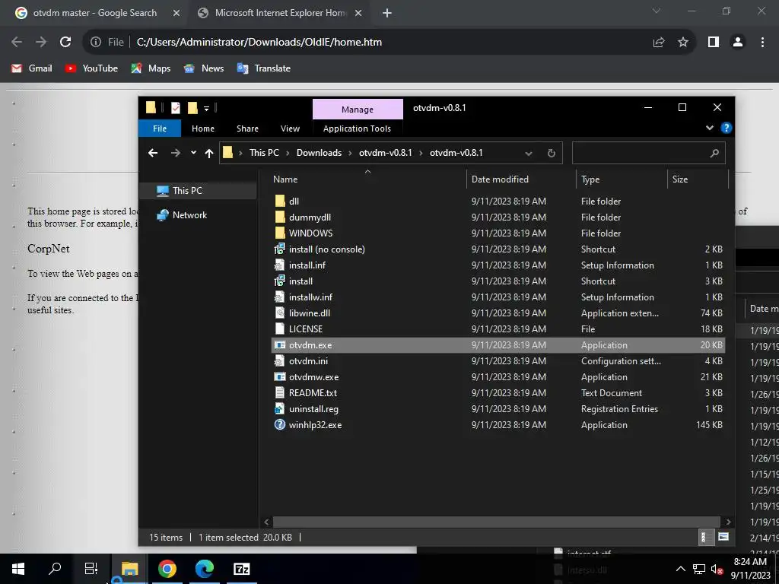The image size is (779, 584).
Task: Select the otvdm.ini file icon
Action: (x=280, y=361)
